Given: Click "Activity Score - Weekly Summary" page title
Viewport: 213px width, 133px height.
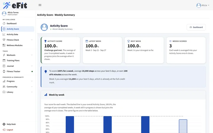Looking at the screenshot, I should (56, 15).
